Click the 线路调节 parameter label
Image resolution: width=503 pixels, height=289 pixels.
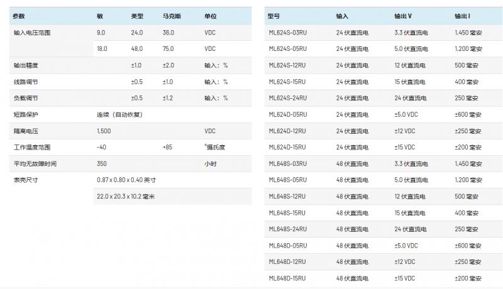(26, 82)
